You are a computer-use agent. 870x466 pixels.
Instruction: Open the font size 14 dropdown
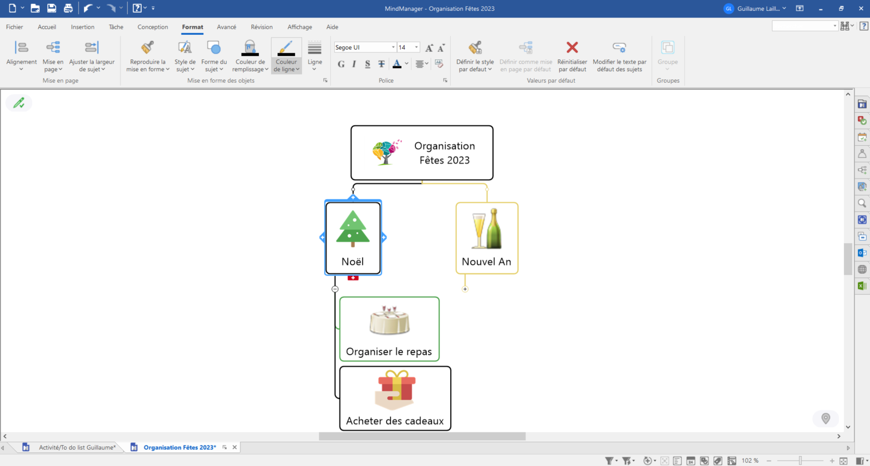point(416,47)
